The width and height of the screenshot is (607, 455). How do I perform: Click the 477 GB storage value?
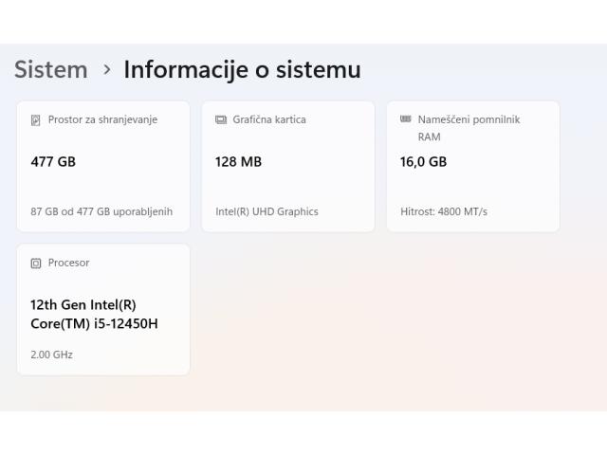click(x=53, y=161)
